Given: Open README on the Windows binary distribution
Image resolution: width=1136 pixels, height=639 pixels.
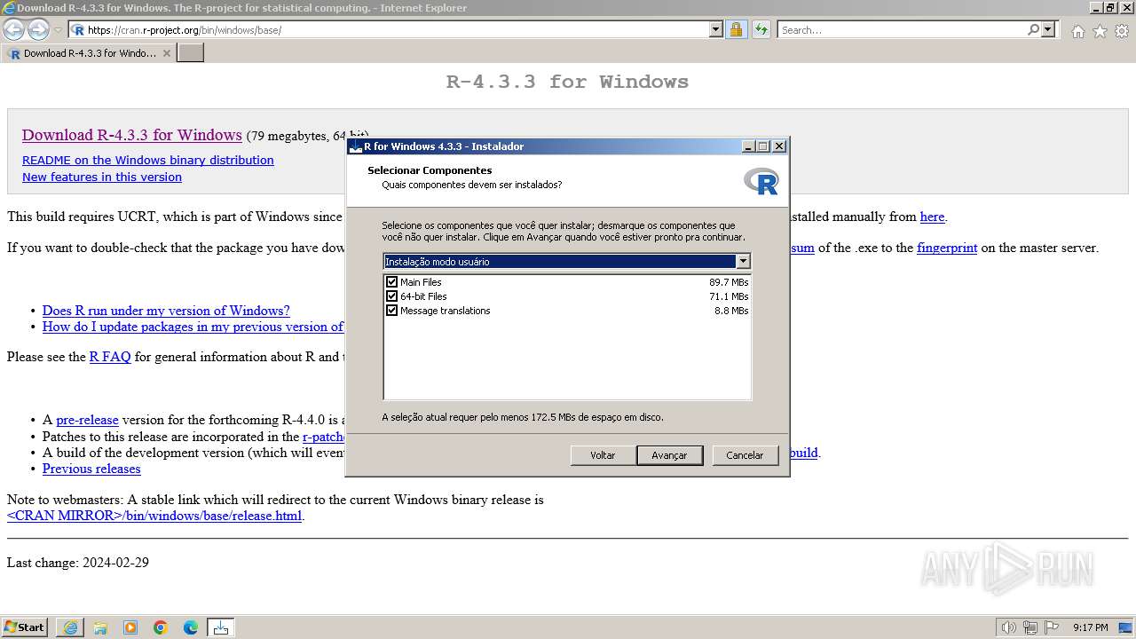Looking at the screenshot, I should [x=148, y=161].
